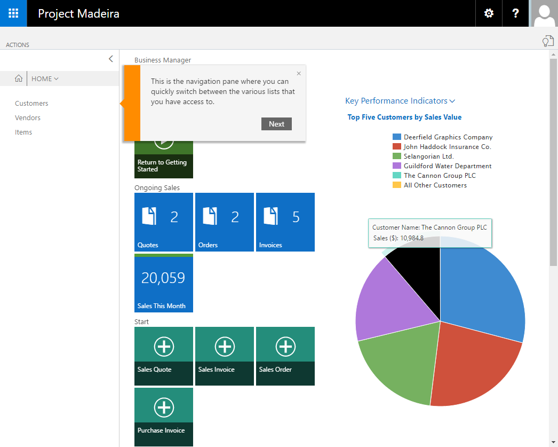The image size is (558, 447).
Task: Click the help question mark icon
Action: click(515, 13)
